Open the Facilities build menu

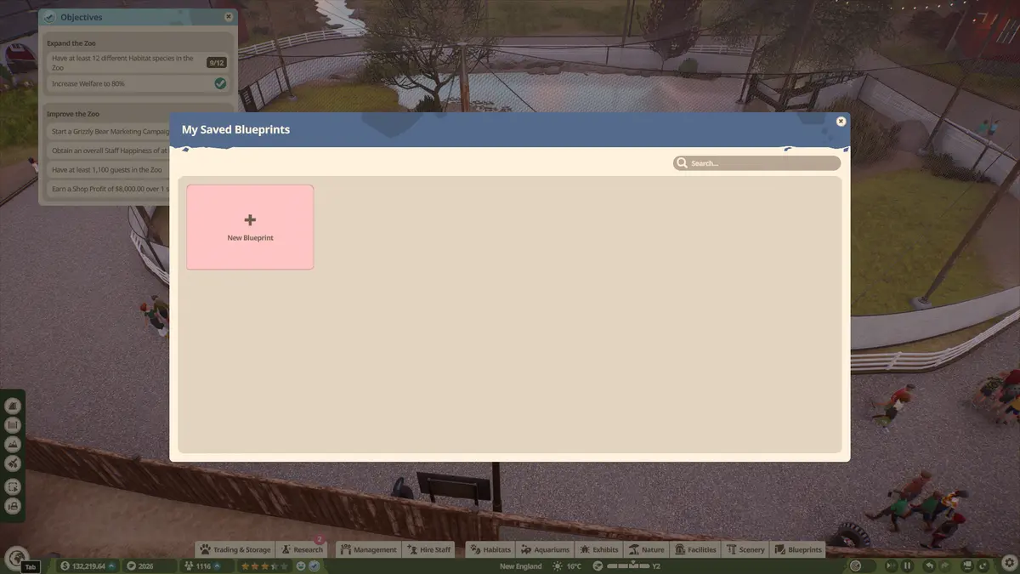point(695,549)
